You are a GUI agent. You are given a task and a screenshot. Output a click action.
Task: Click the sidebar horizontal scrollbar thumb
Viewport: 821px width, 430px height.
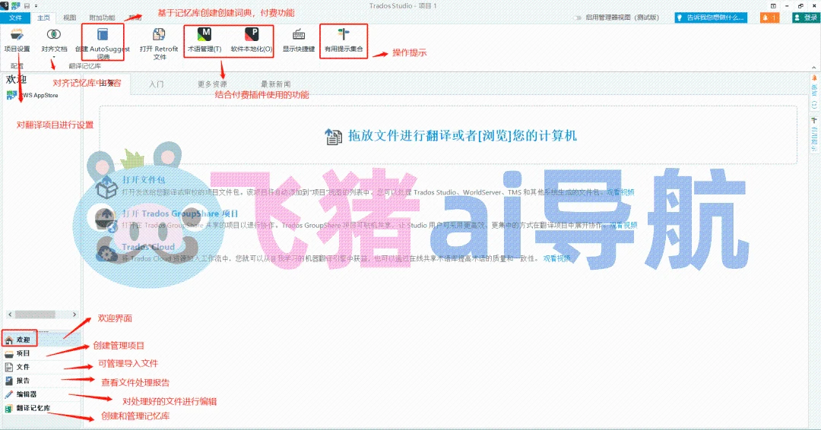34,315
